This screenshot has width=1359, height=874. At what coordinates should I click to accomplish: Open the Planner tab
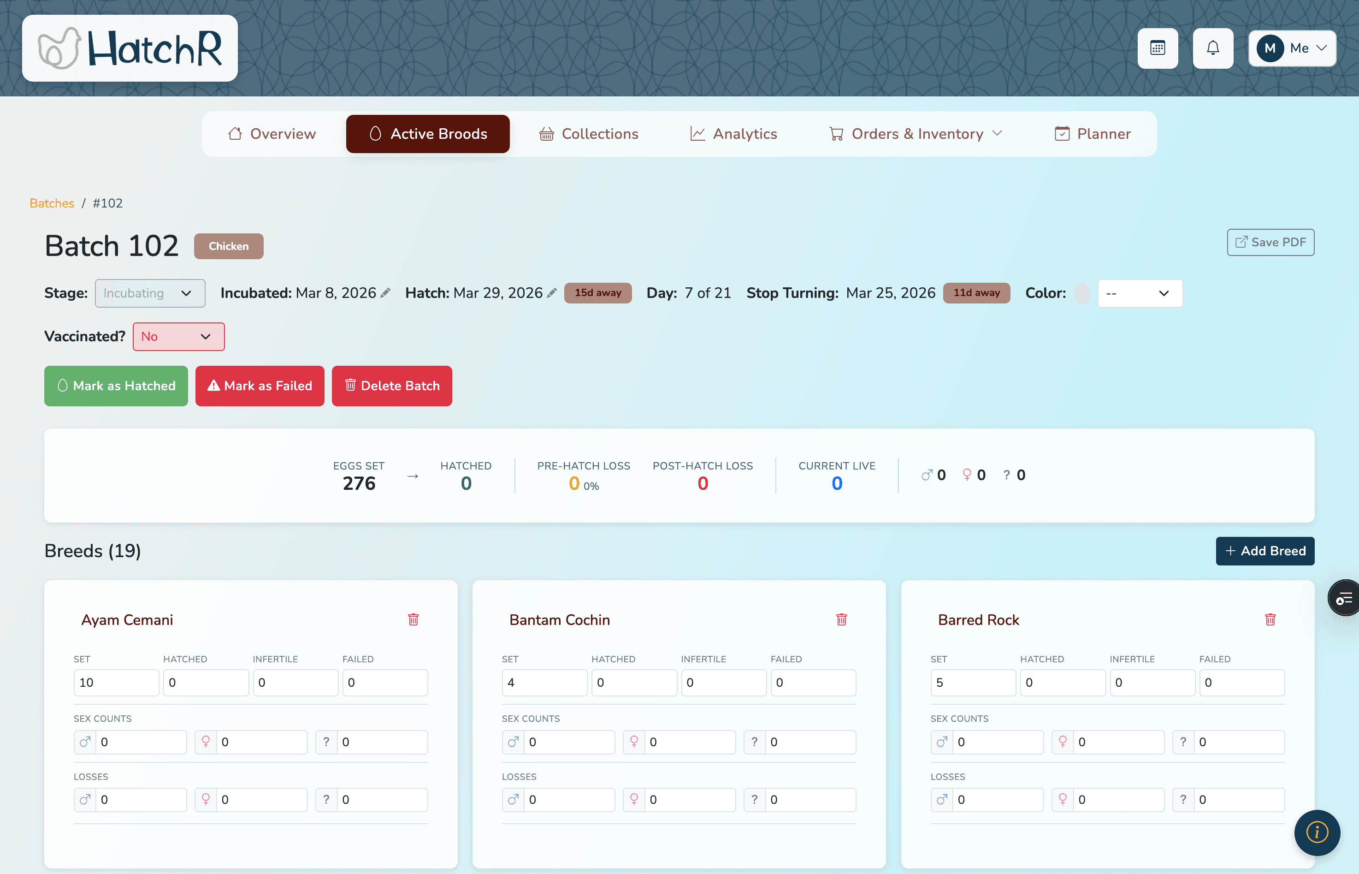point(1092,134)
